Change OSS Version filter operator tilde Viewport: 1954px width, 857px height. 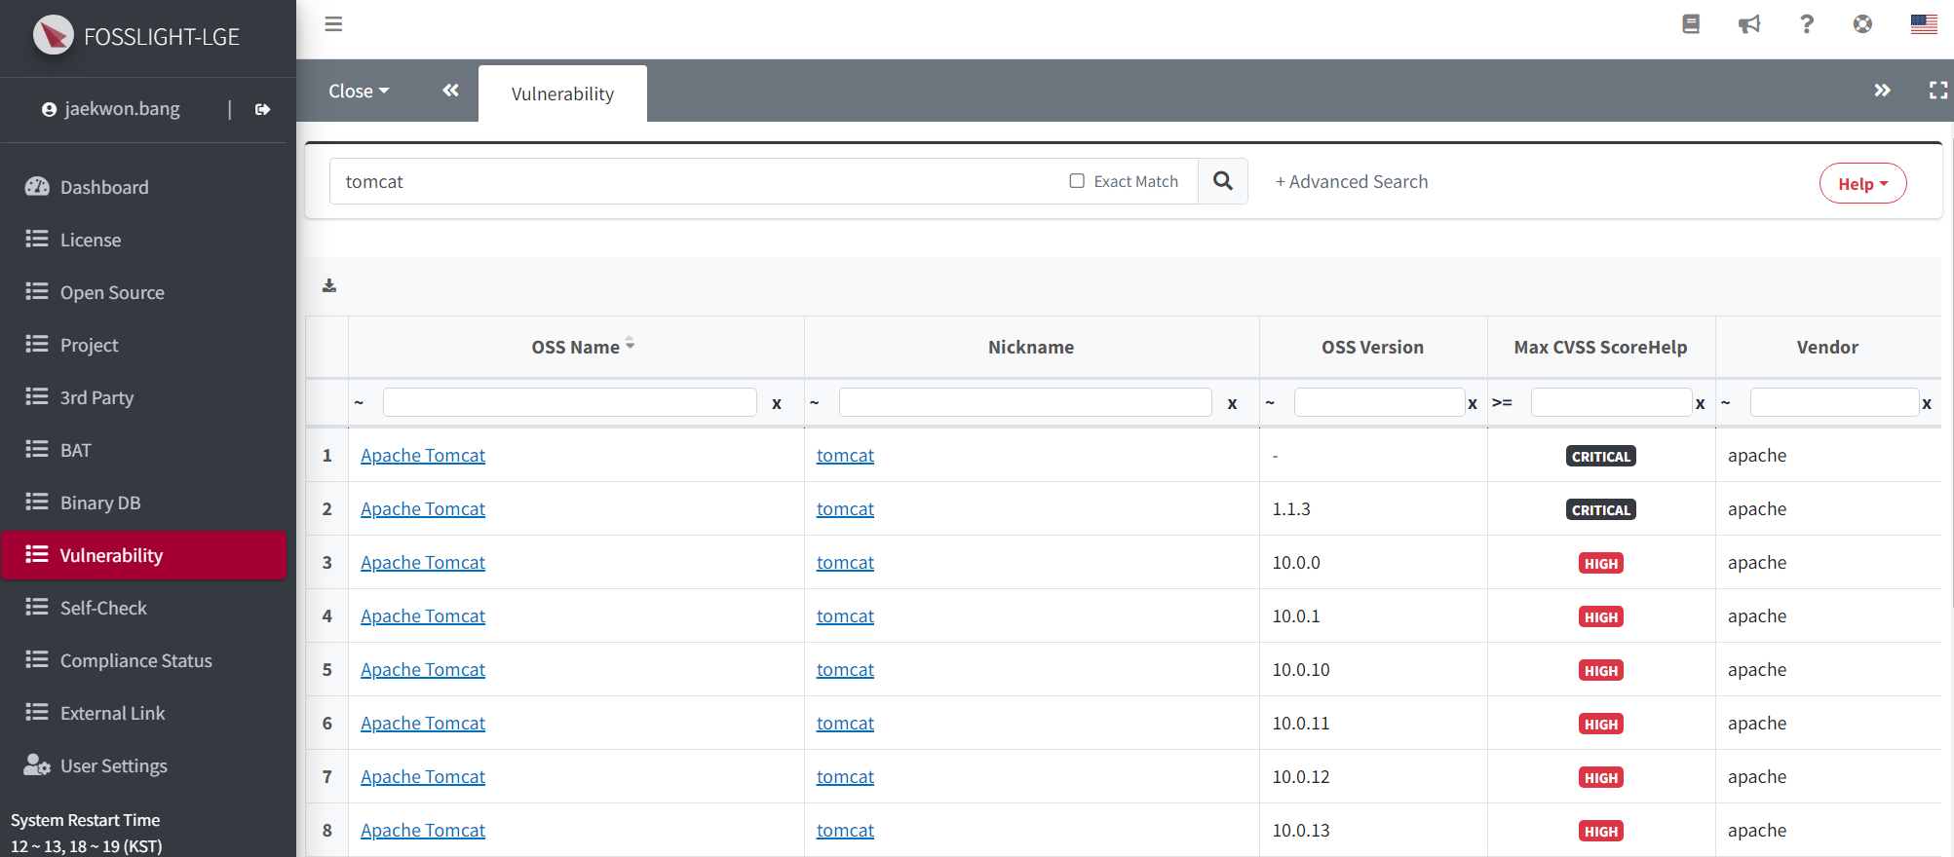(1270, 402)
